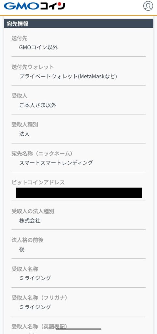Tap the ミライジング value under 受取人名称
The width and height of the screenshot is (157, 334).
tap(35, 278)
